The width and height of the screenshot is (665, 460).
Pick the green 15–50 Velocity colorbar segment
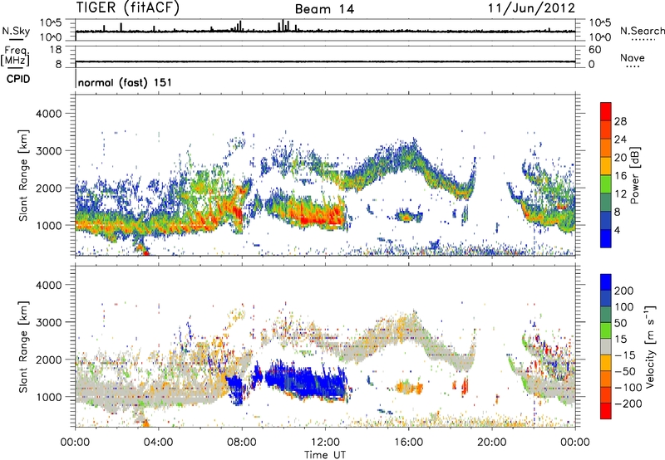click(606, 330)
